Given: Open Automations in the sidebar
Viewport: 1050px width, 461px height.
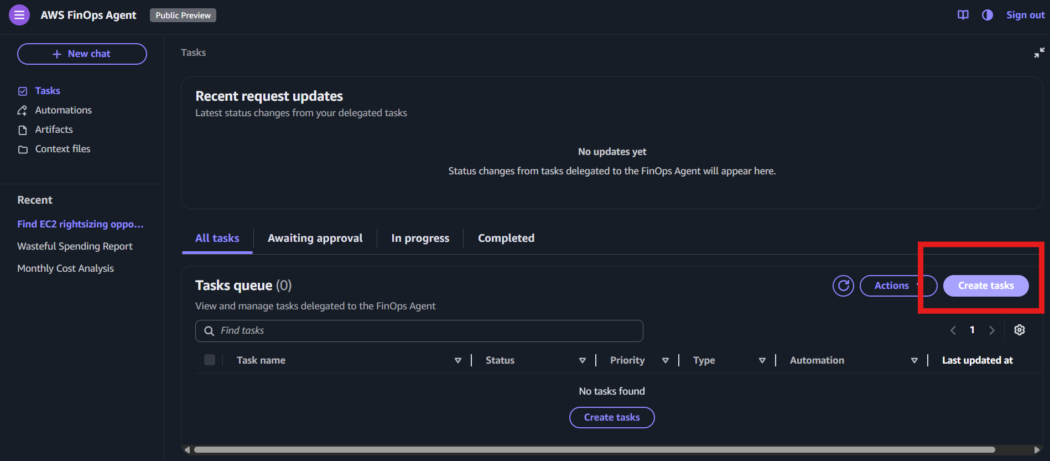Looking at the screenshot, I should (63, 110).
